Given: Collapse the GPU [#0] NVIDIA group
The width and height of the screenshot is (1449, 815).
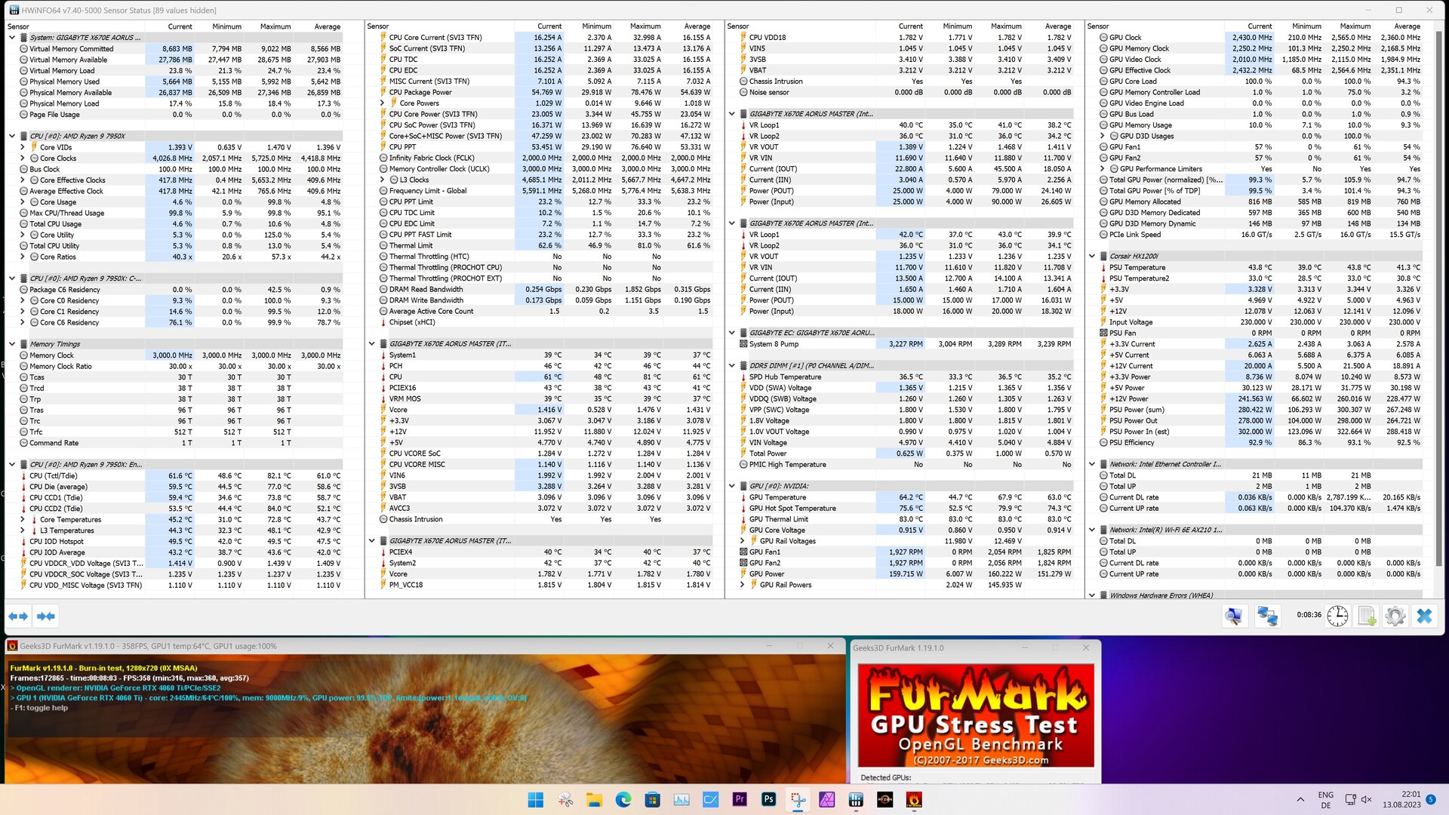Looking at the screenshot, I should (732, 487).
